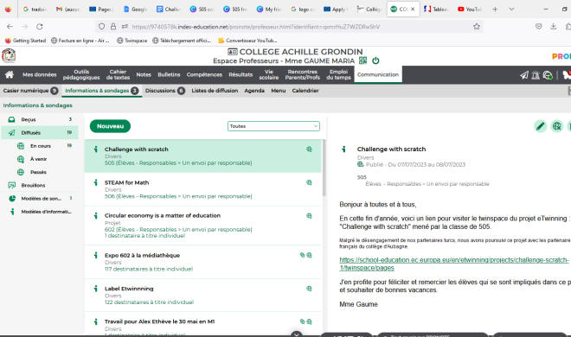Go to the Pronote home icon
Viewport: 571px width, 337px height.
click(10, 74)
